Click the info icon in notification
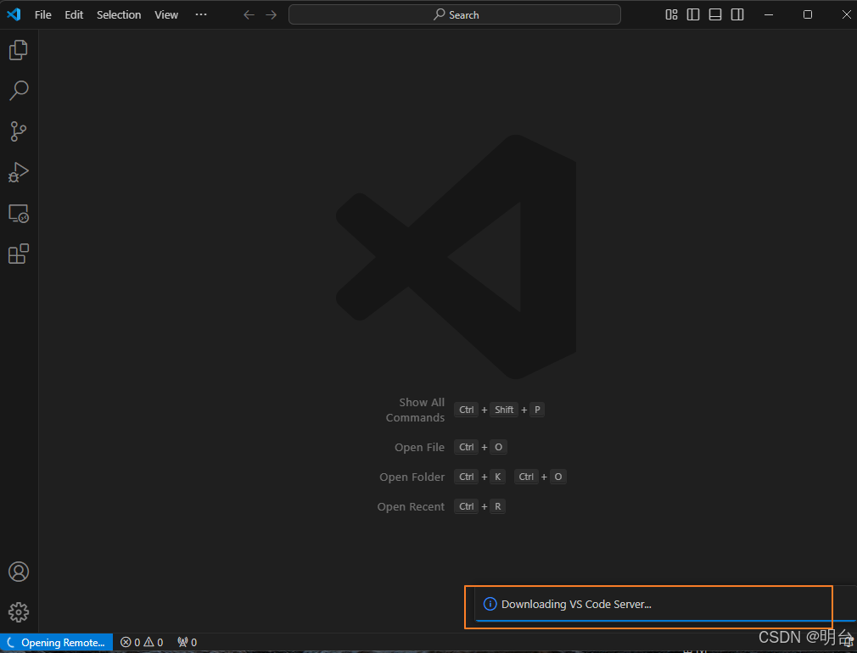The width and height of the screenshot is (857, 653). click(490, 604)
